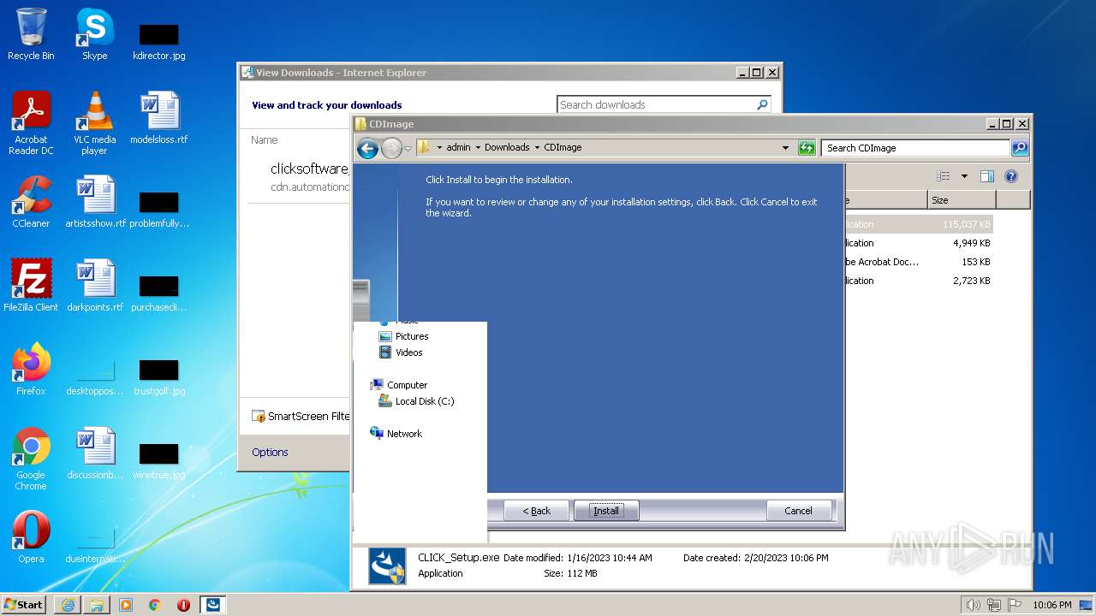Select the discussionb... document on desktop
Screen dimensions: 1096x616
(95, 453)
